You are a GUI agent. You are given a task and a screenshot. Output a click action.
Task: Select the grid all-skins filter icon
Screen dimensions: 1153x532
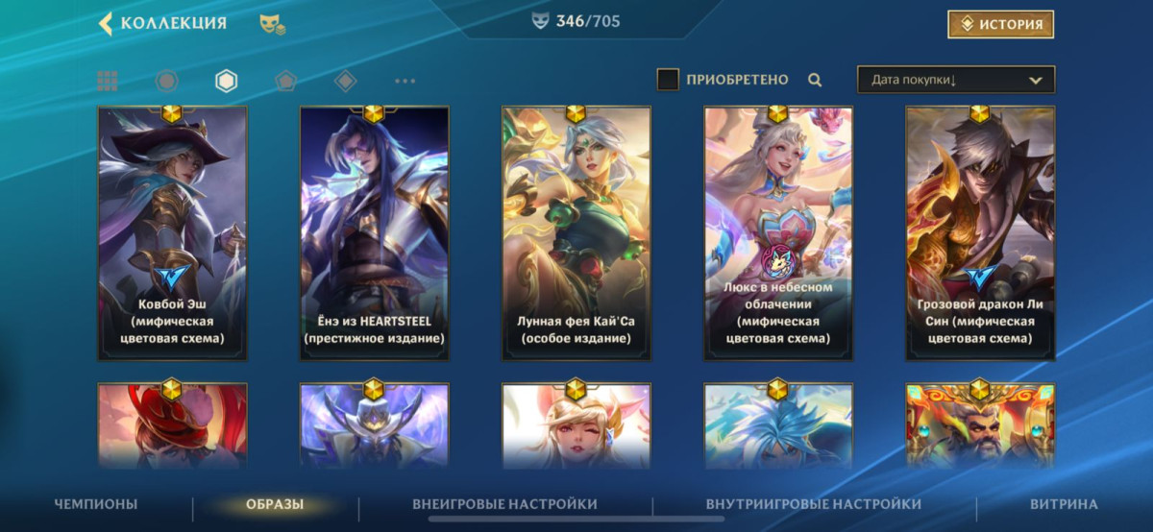coord(108,82)
